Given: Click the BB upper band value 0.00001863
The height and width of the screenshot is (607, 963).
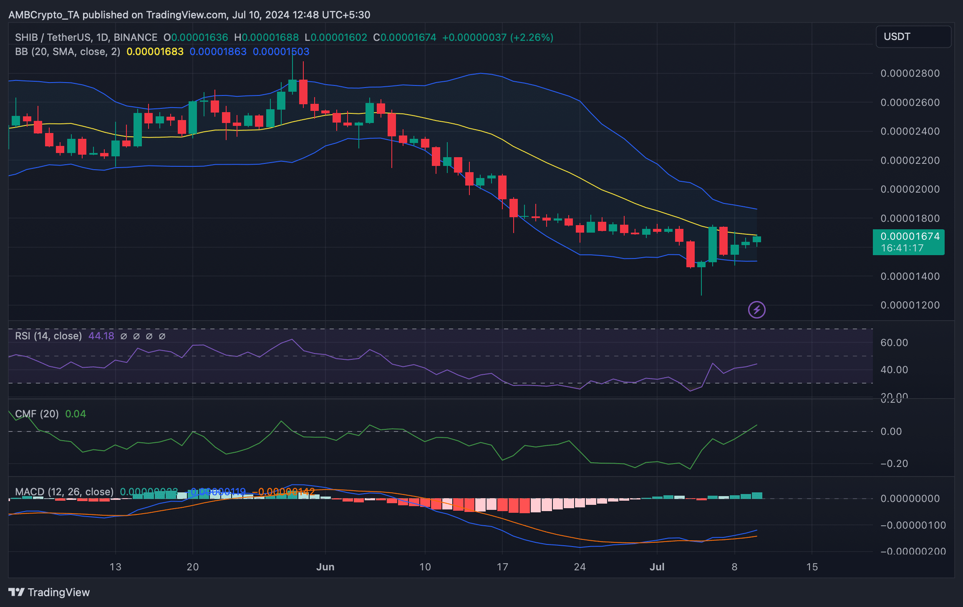Looking at the screenshot, I should pyautogui.click(x=218, y=52).
